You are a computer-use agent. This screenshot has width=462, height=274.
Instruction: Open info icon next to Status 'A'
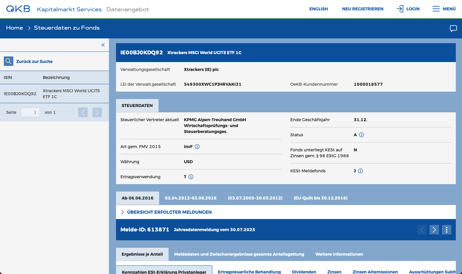[x=361, y=135]
